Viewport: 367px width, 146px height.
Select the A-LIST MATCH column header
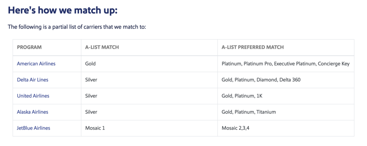point(102,47)
